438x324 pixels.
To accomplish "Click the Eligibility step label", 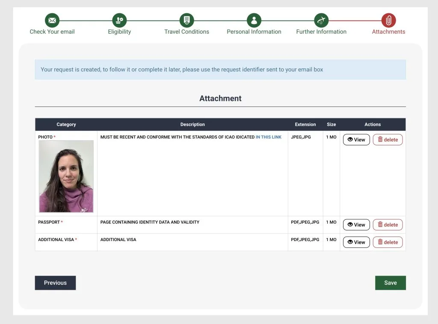I will pos(119,32).
